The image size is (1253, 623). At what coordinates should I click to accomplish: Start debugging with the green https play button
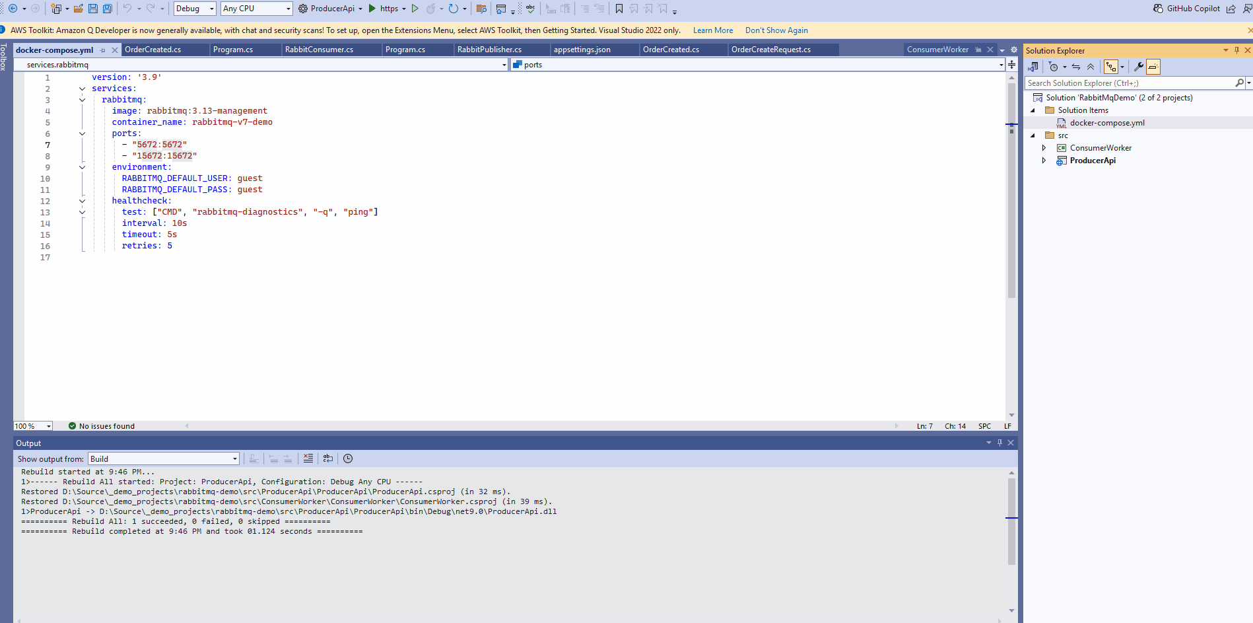pyautogui.click(x=373, y=9)
